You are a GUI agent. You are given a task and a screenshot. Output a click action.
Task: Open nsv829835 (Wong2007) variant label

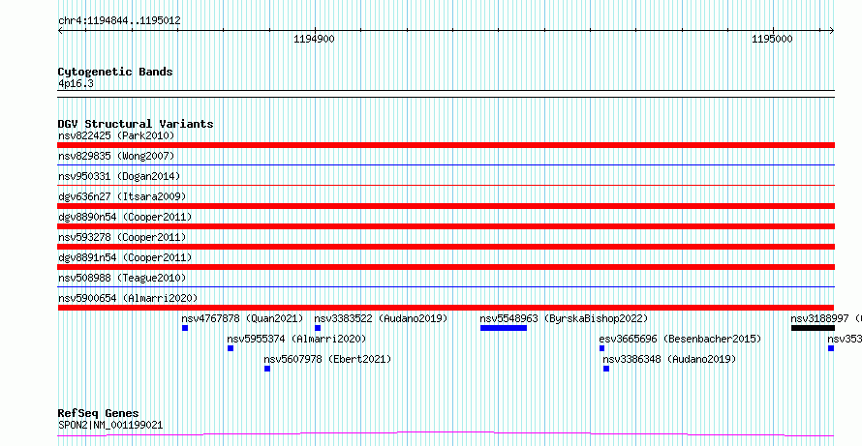116,156
